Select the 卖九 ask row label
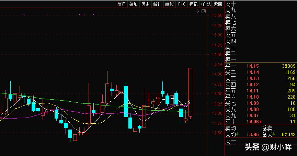297x156 pixels. [230, 10]
